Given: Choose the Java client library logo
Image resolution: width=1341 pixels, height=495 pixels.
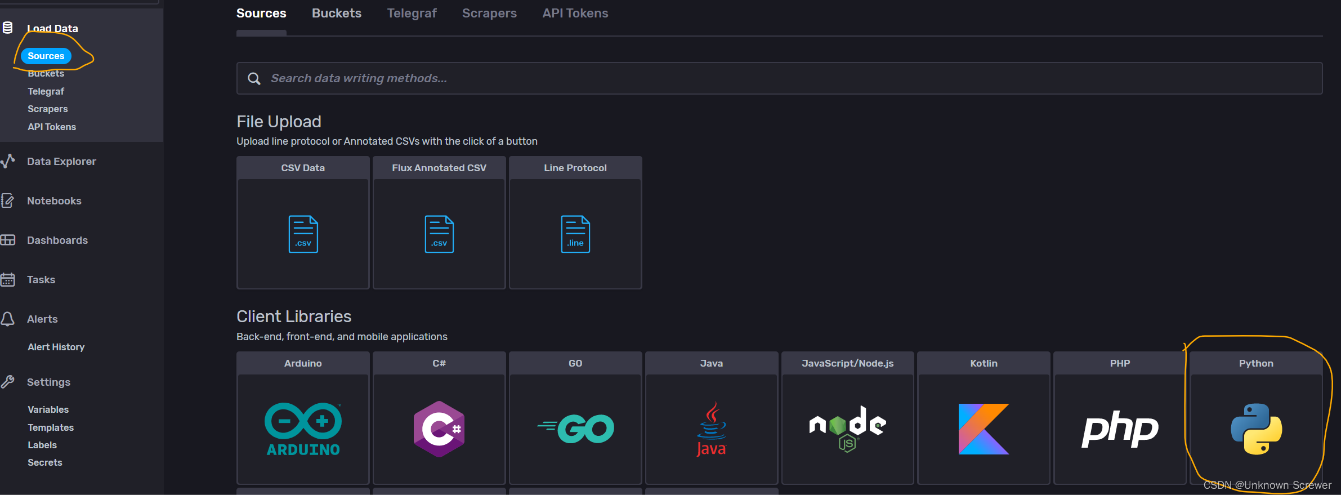Looking at the screenshot, I should (x=712, y=429).
